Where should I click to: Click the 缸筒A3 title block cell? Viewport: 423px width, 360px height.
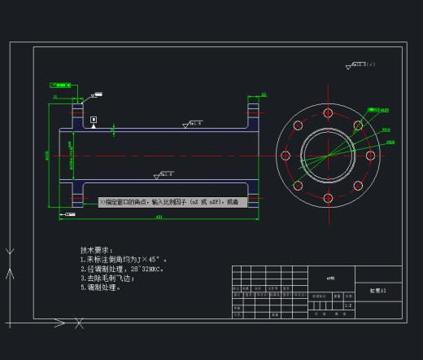tap(378, 291)
